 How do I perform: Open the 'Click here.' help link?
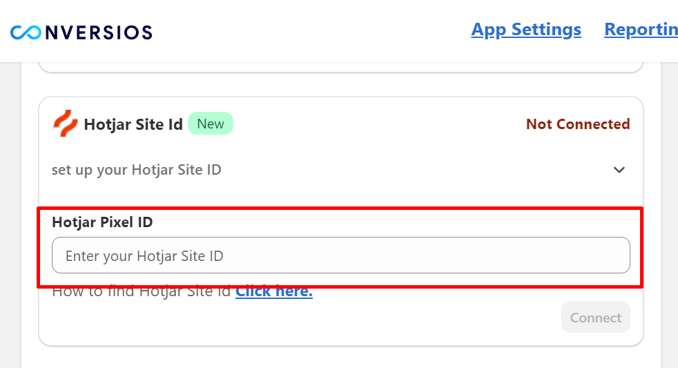pos(273,291)
